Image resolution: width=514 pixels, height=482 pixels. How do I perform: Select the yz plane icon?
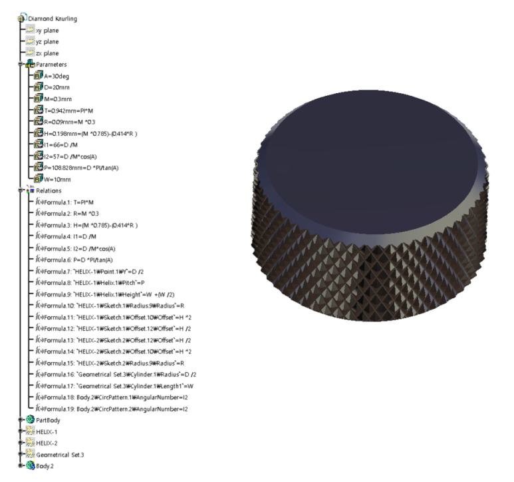(30, 41)
